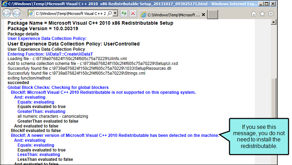Collapse 'Equals: evaluating' above LessThan
The image size is (292, 165).
(x=36, y=145)
